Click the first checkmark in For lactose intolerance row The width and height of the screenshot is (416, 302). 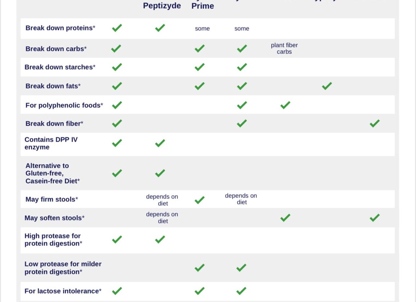(x=117, y=291)
